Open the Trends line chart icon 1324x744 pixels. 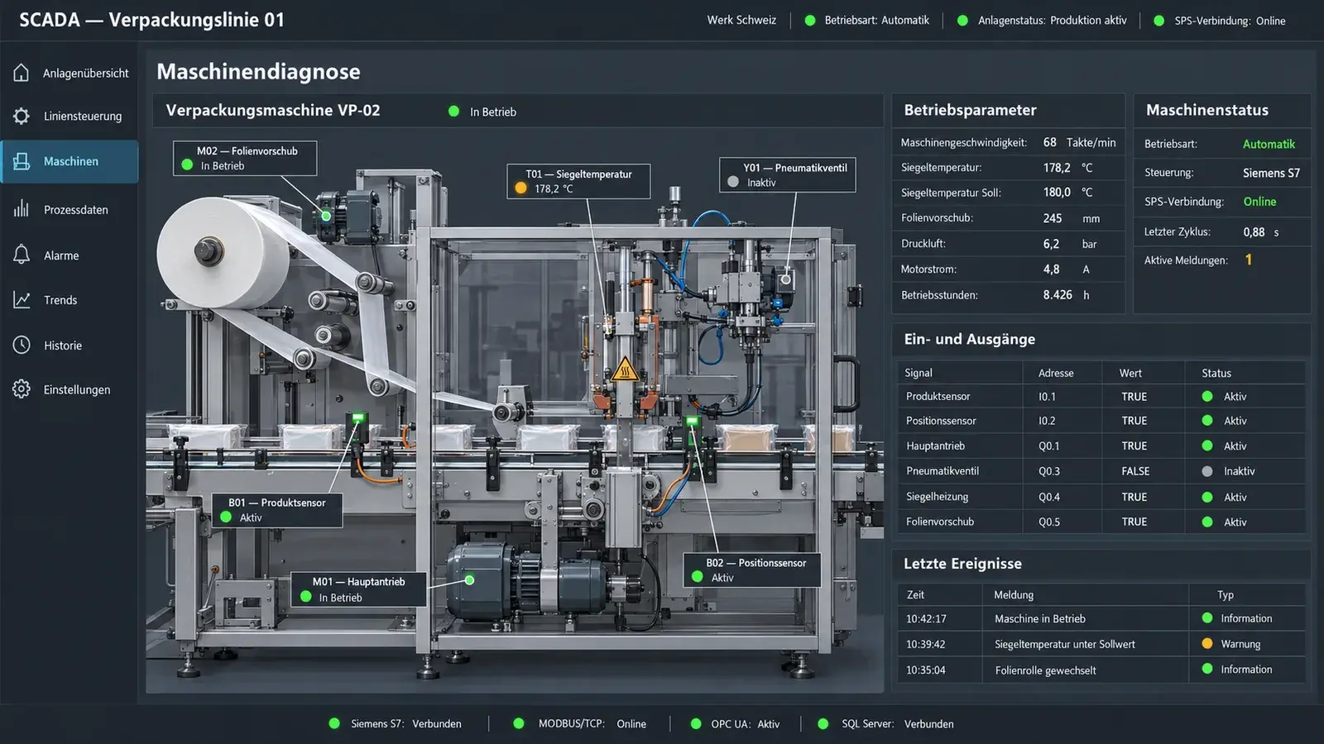tap(22, 300)
